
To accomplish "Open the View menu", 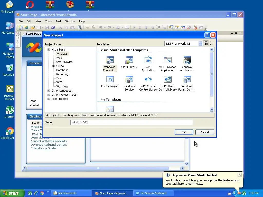I will click(x=38, y=21).
